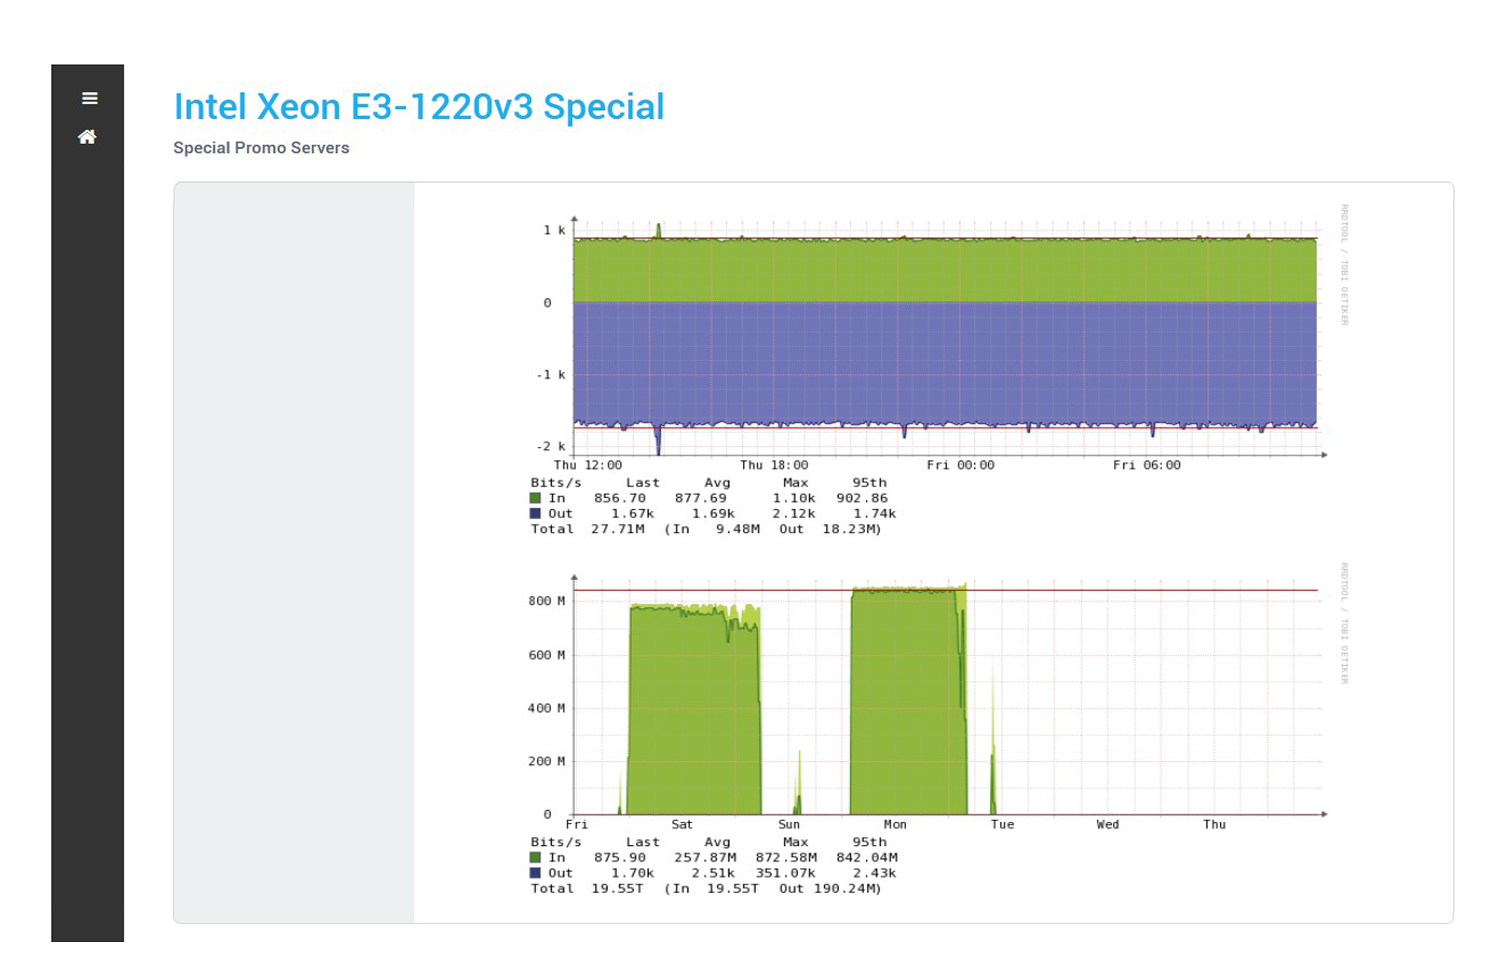Select the Avg value '257.87M'
The width and height of the screenshot is (1497, 972).
(x=705, y=857)
